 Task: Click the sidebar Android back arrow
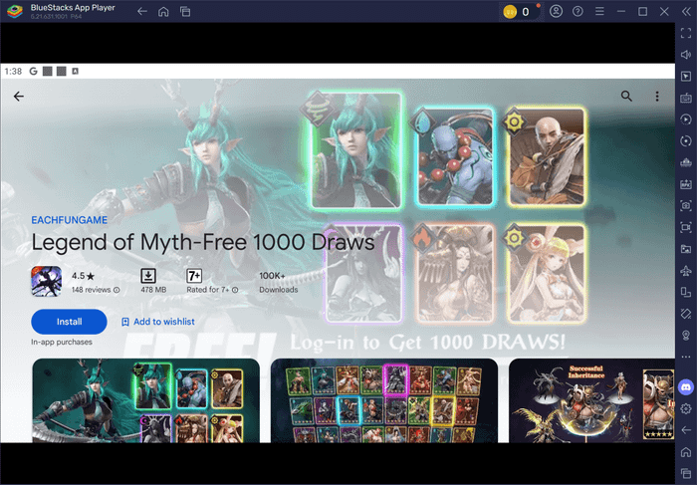(686, 430)
